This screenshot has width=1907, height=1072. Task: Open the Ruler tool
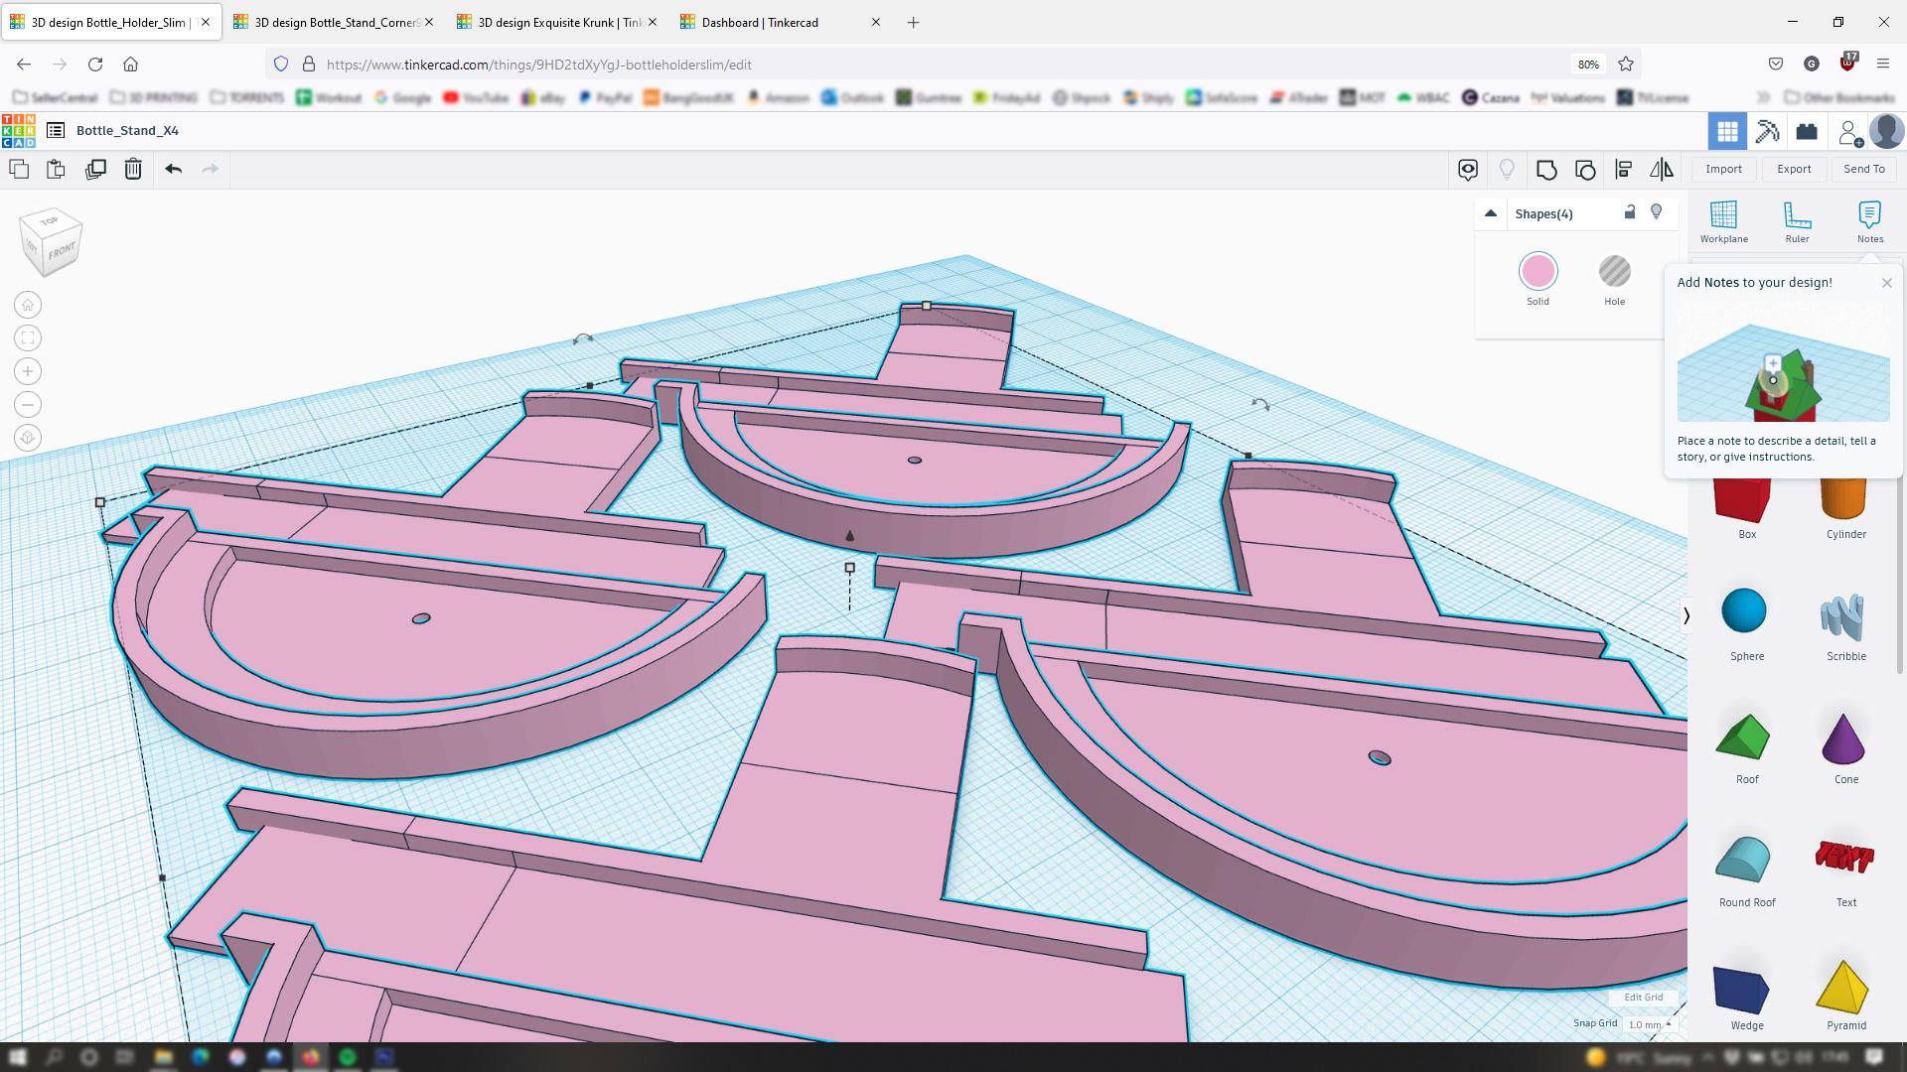[x=1797, y=221]
